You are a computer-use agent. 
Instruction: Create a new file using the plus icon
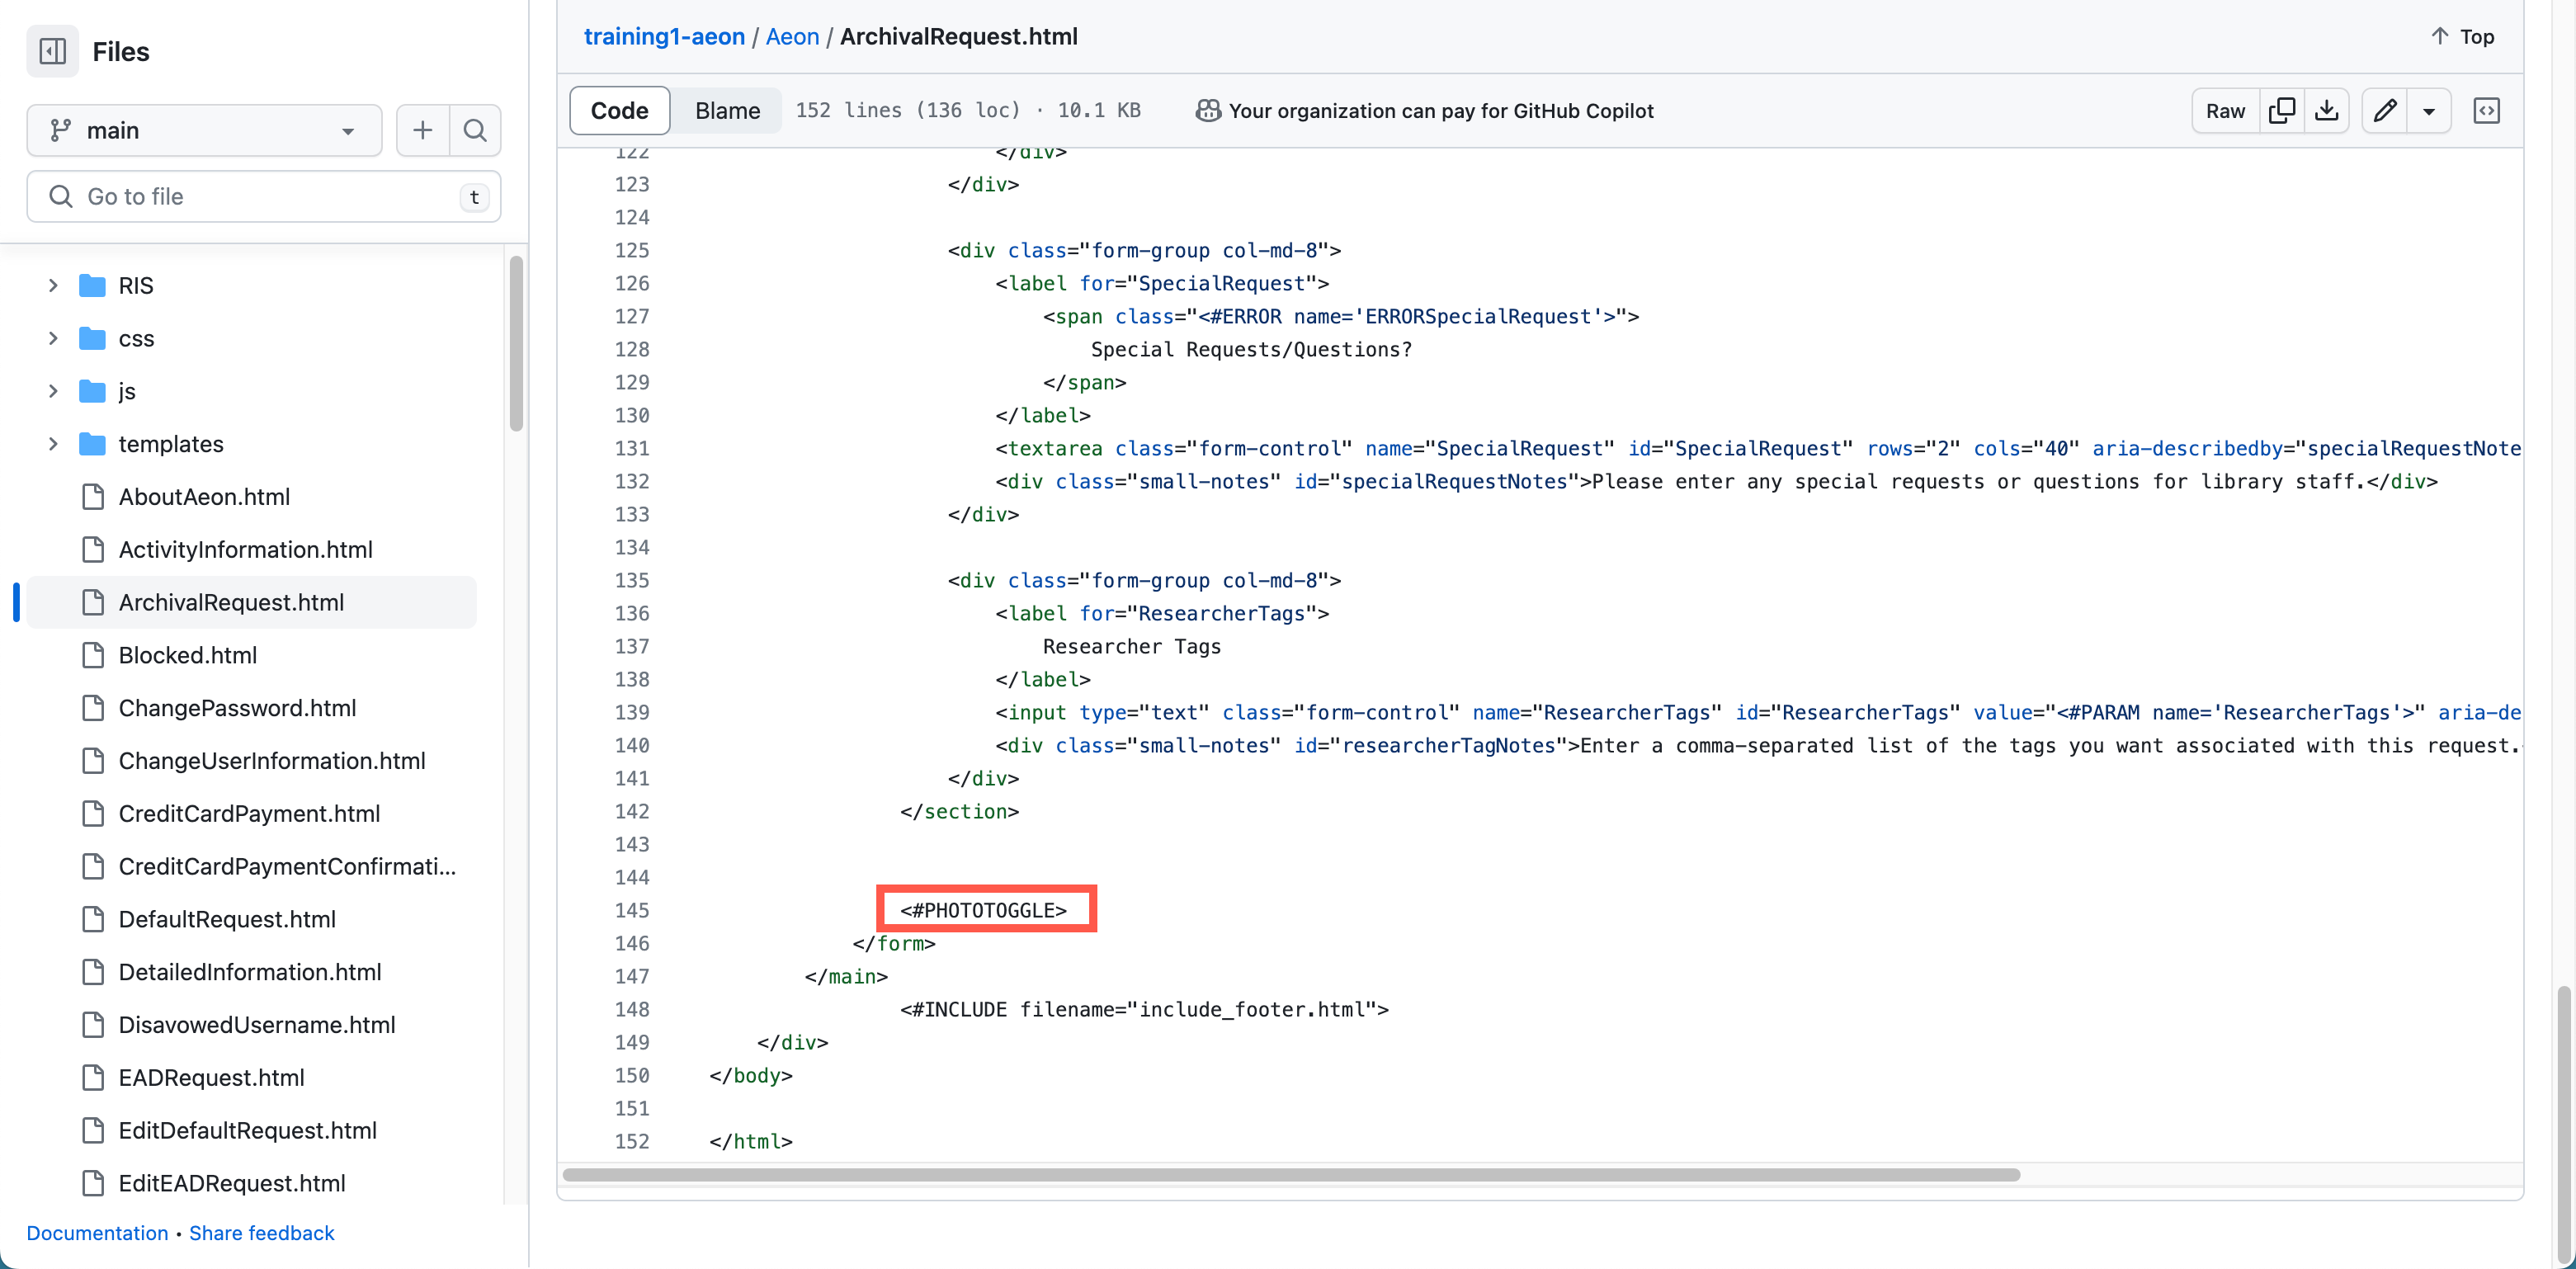422,130
